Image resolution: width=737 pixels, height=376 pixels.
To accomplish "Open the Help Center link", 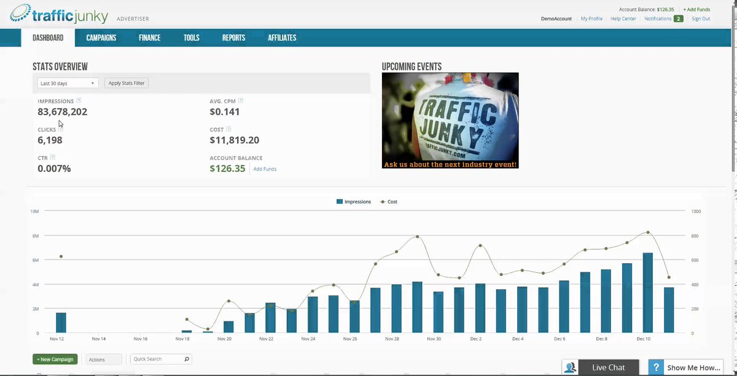I will (623, 19).
